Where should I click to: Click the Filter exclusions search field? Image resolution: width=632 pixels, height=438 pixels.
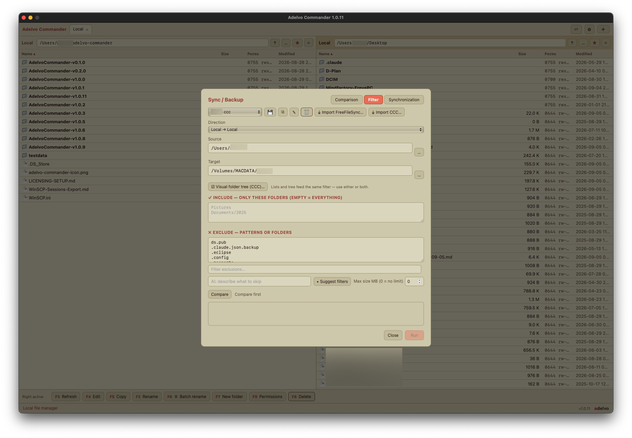point(314,269)
